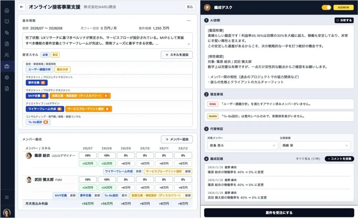Click log entry 武田 慎太郎の稼働率を 40% → 0%
This screenshot has width=358, height=218.
click(x=237, y=198)
